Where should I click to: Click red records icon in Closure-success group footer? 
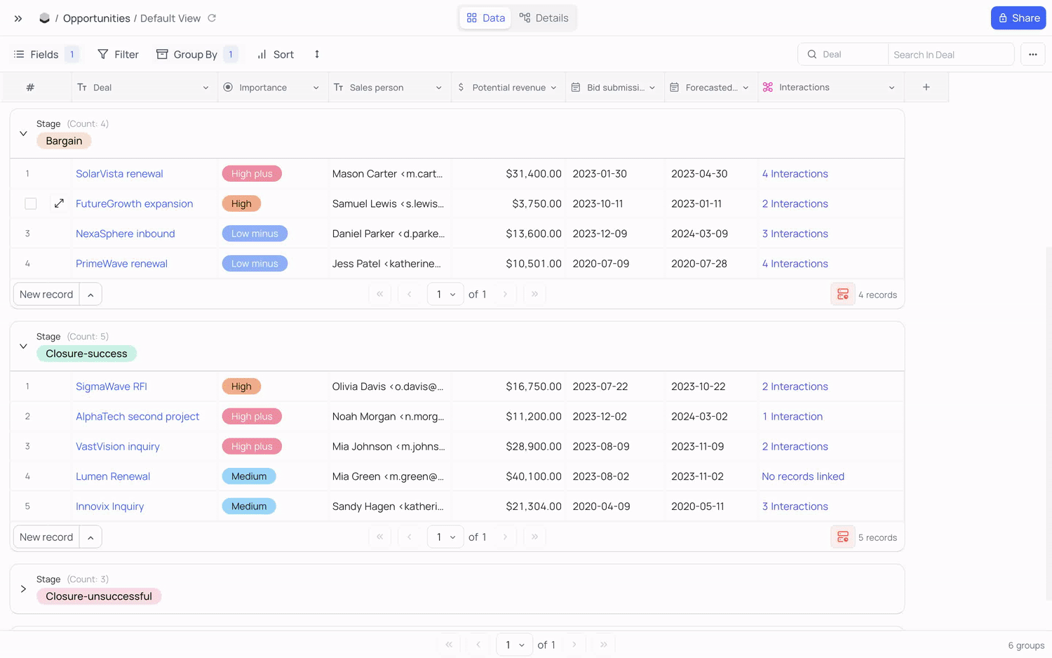click(842, 537)
